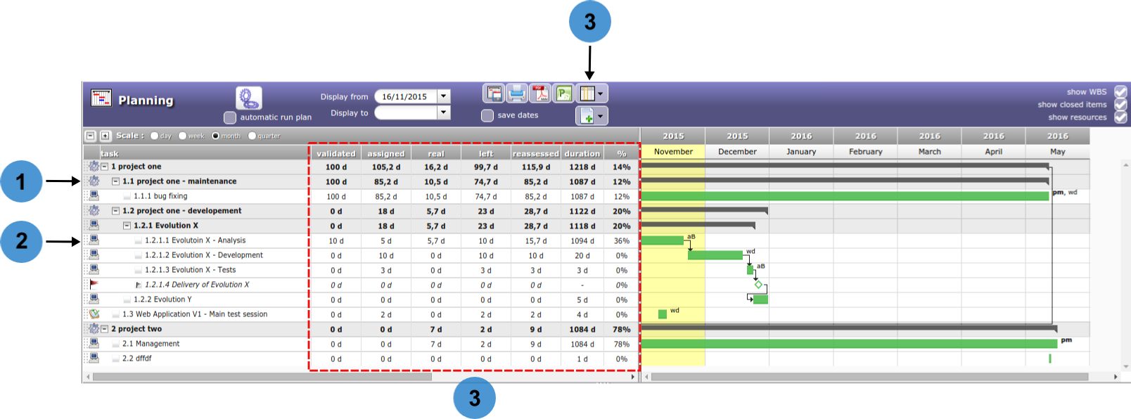Click the bug fixing green Gantt bar
The width and height of the screenshot is (1131, 419).
(845, 196)
